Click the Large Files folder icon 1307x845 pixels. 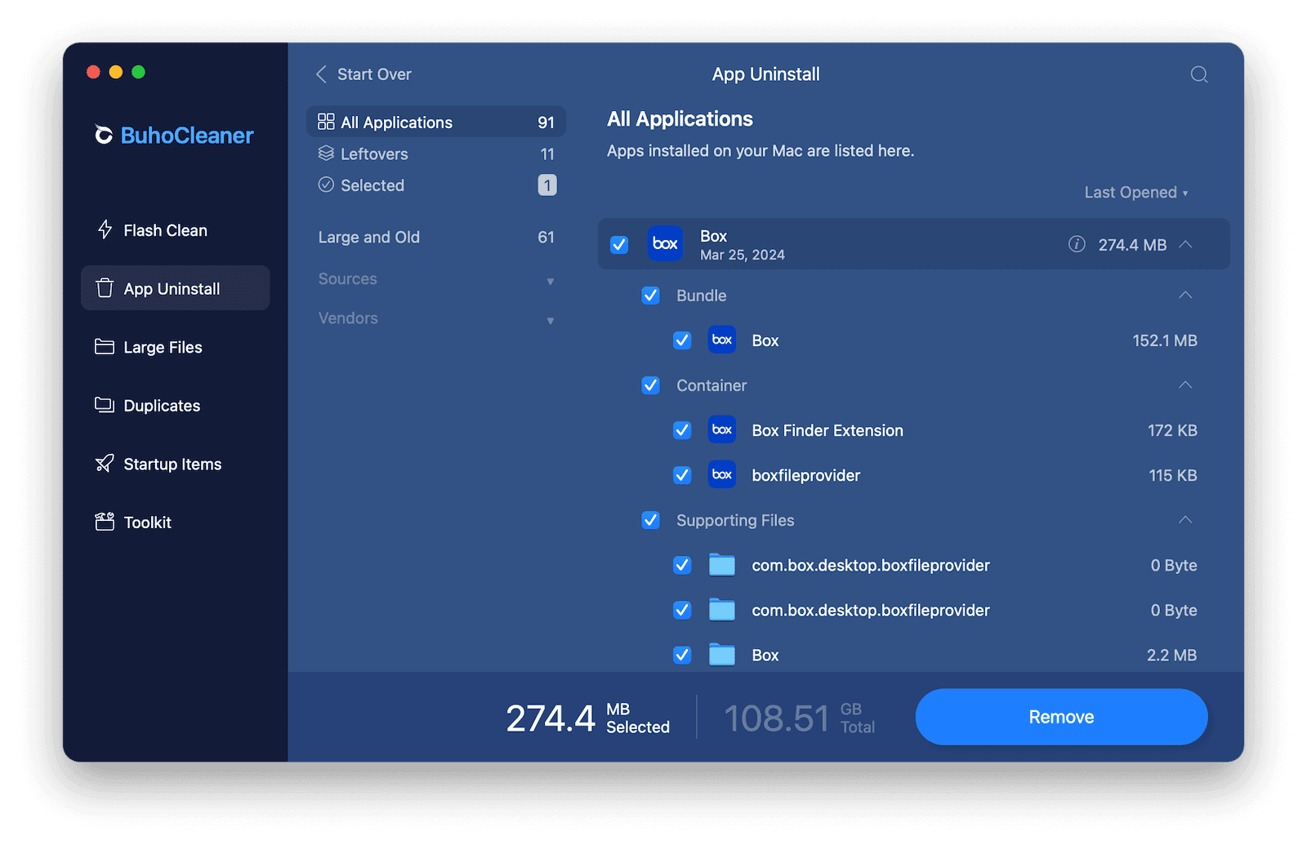tap(105, 347)
